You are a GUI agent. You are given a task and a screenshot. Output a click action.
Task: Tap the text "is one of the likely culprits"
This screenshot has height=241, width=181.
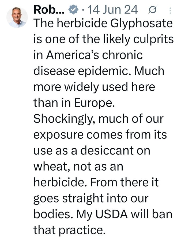(103, 40)
